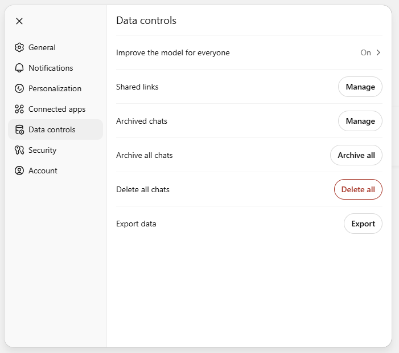Click the General gear icon
399x353 pixels.
tap(19, 47)
